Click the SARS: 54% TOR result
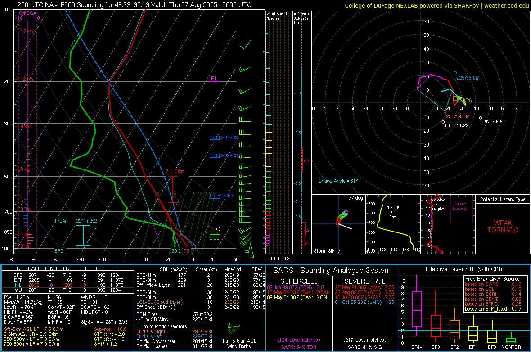 coord(299,347)
